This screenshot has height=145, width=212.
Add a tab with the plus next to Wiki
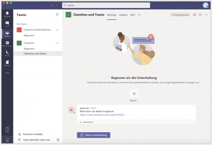[139, 15]
